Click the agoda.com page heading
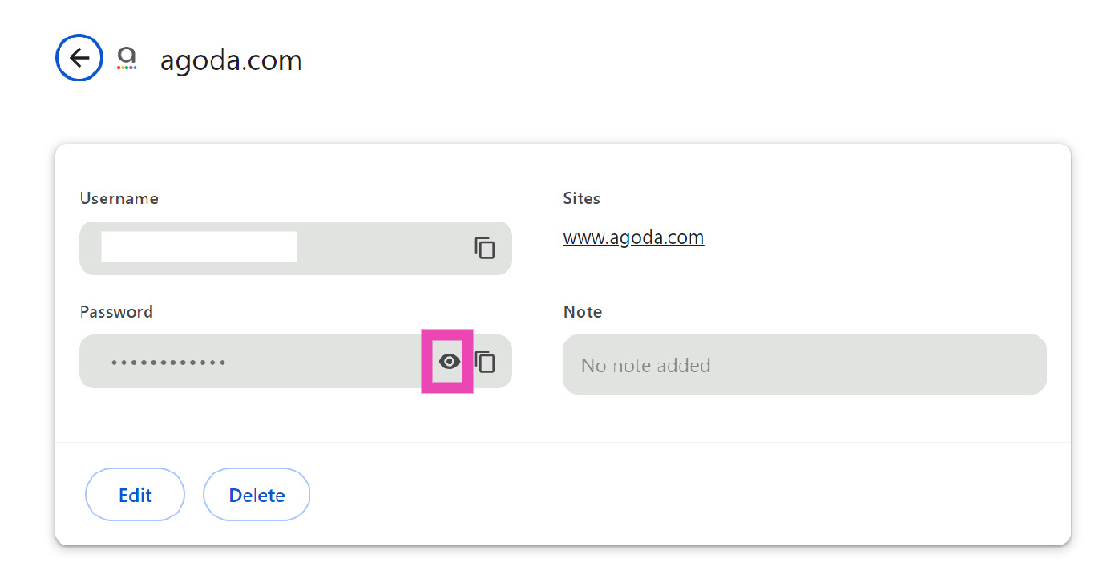This screenshot has height=575, width=1099. coord(231,60)
